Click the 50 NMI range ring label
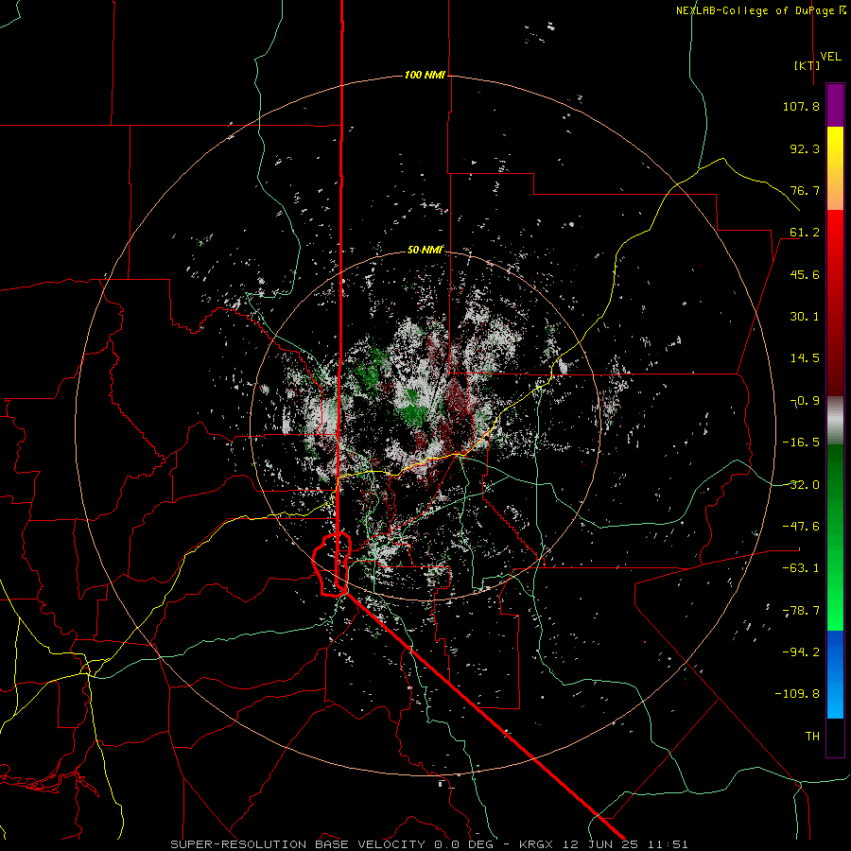Viewport: 851px width, 851px height. coord(425,251)
